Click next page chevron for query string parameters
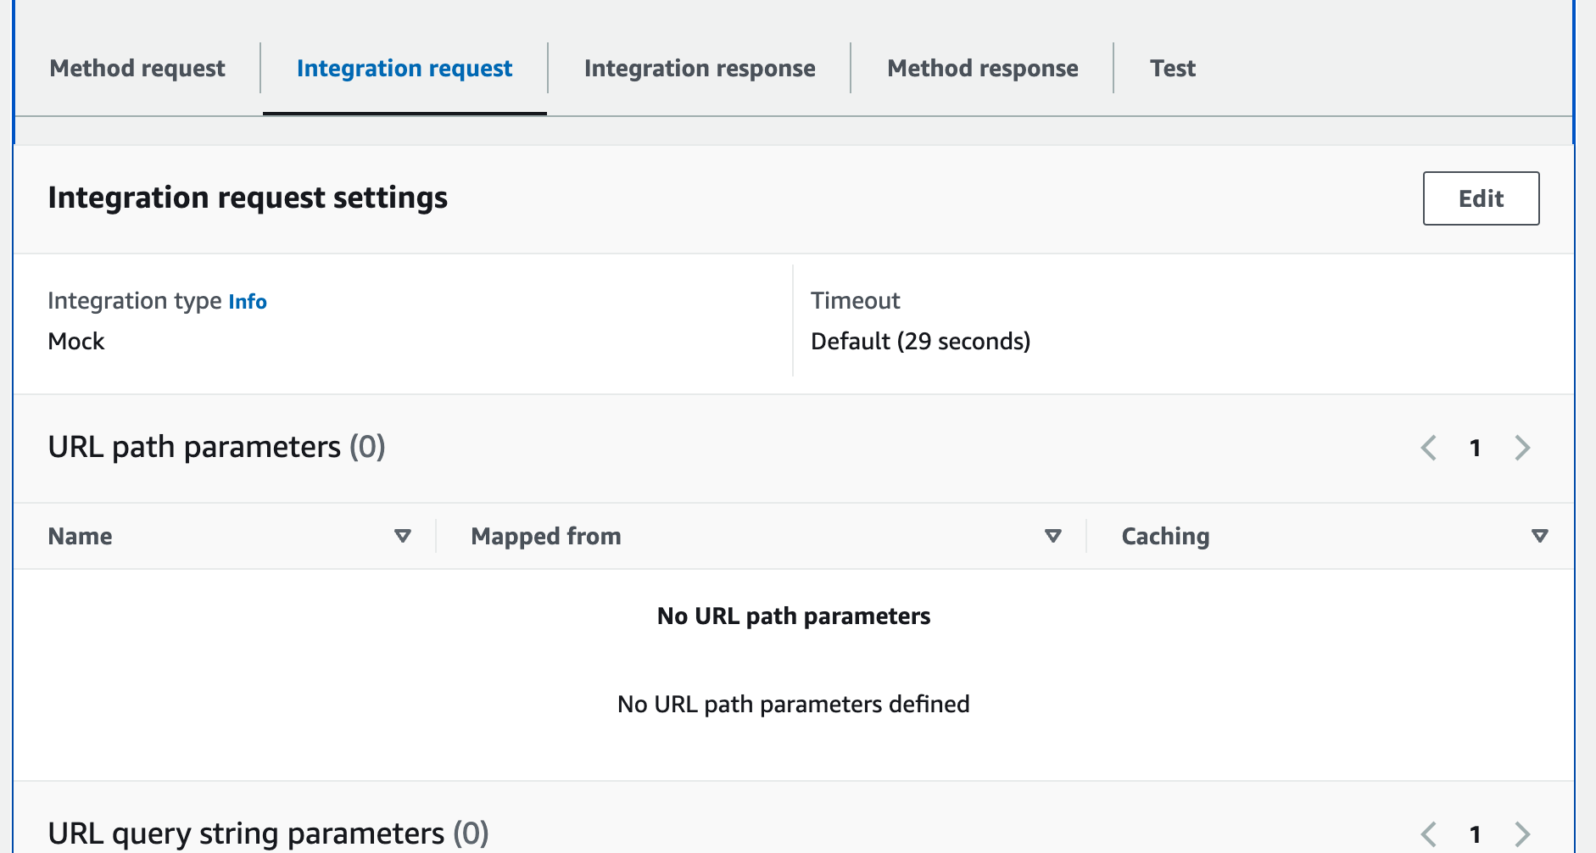This screenshot has width=1596, height=853. pyautogui.click(x=1523, y=833)
